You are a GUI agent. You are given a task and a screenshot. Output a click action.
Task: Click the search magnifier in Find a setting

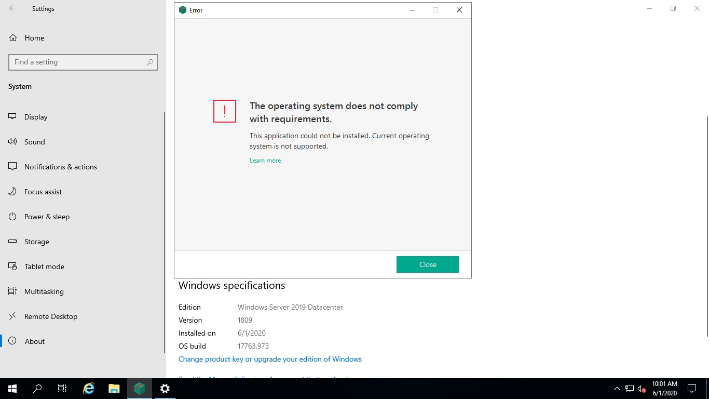150,62
